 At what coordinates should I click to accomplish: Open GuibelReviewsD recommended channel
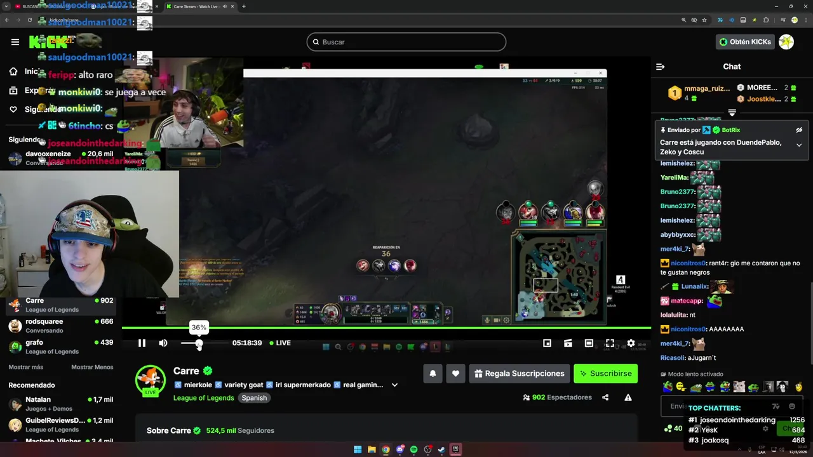tap(60, 425)
